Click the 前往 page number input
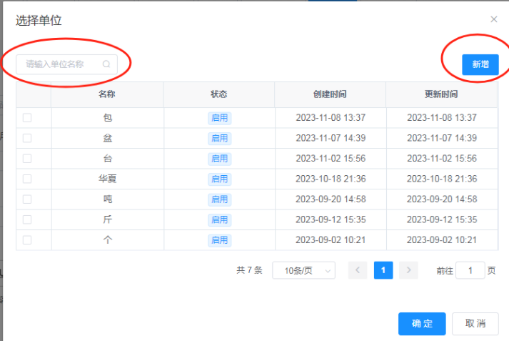Image resolution: width=509 pixels, height=341 pixels. coord(470,270)
